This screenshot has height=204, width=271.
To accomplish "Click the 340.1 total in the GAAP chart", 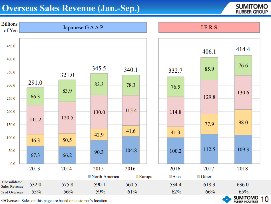I will tap(131, 70).
